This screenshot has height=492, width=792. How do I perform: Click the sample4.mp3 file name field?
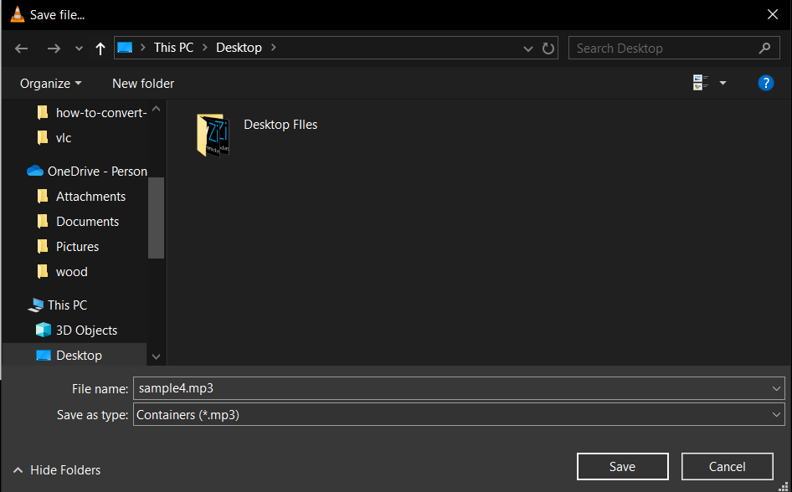tap(335, 387)
